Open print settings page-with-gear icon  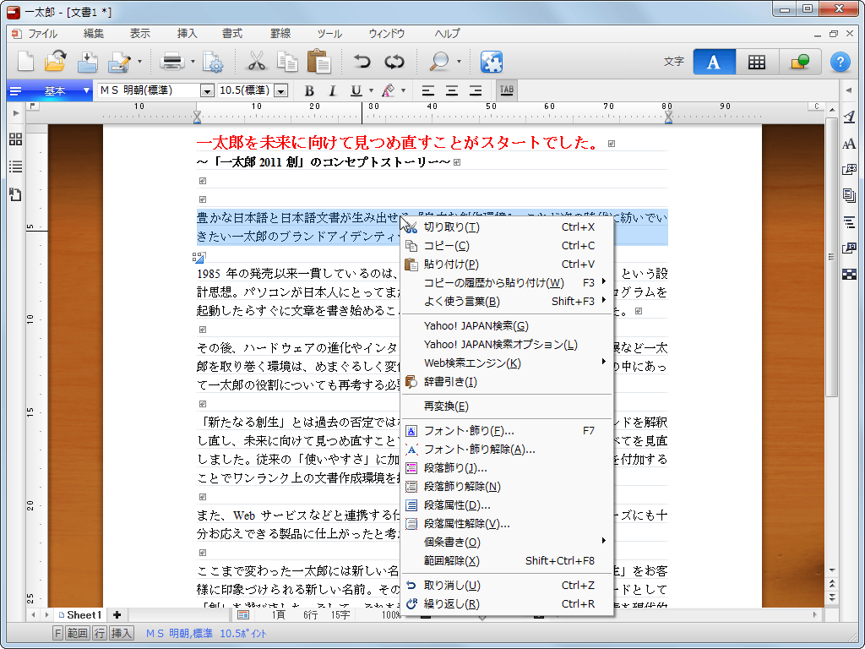(x=213, y=62)
